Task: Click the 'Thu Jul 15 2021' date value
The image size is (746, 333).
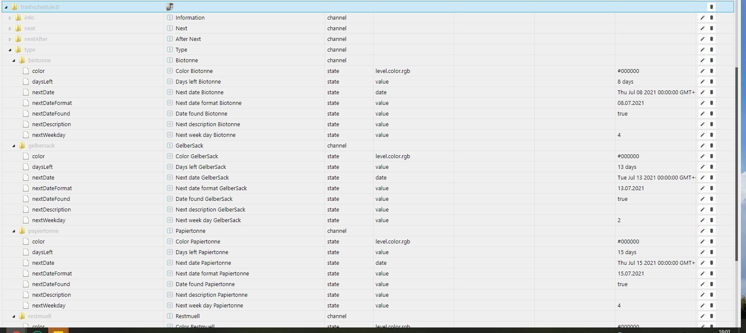Action: pos(656,263)
